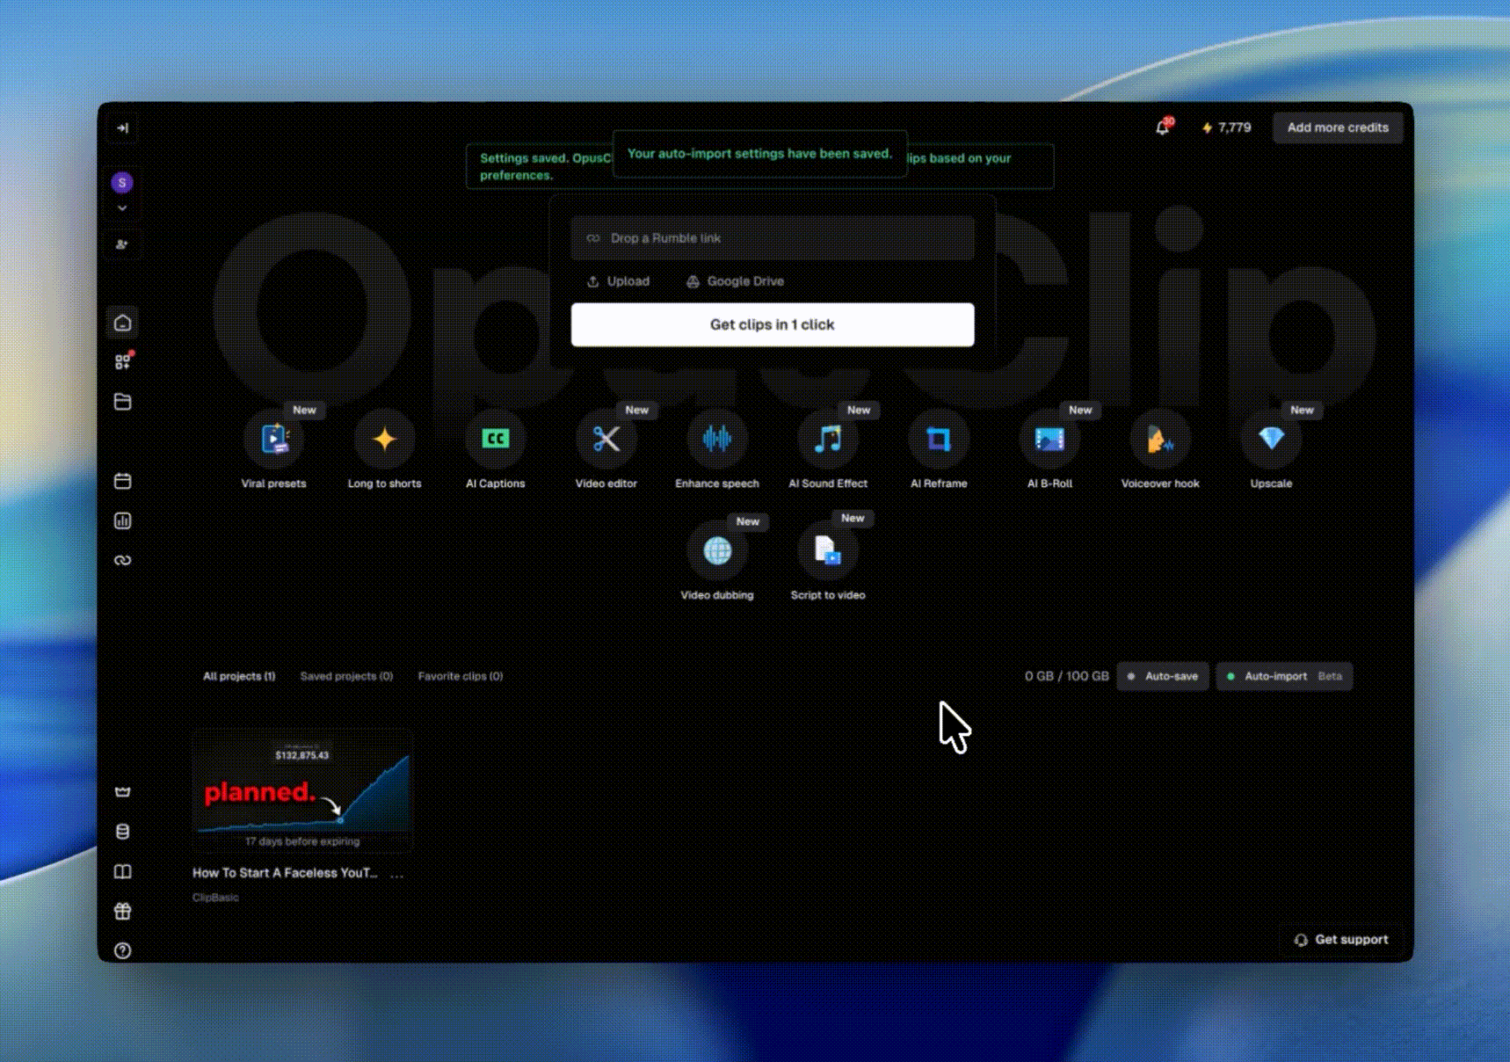Open the link sidebar icon
The width and height of the screenshot is (1510, 1062).
122,560
